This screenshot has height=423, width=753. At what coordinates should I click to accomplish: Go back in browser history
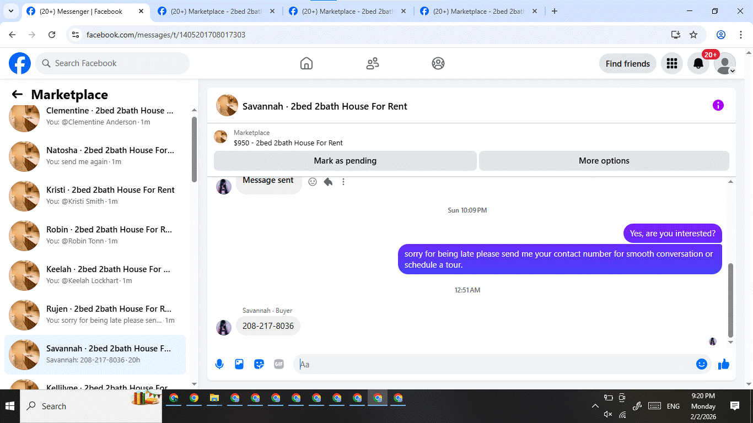12,35
